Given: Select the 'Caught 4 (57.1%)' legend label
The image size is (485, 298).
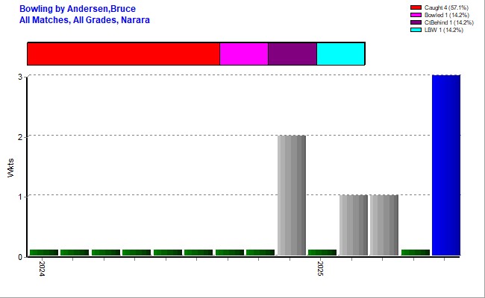Looking at the screenshot, I should (446, 7).
